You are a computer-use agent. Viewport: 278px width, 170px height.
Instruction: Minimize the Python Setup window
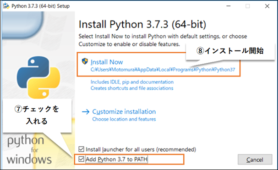tap(229, 6)
